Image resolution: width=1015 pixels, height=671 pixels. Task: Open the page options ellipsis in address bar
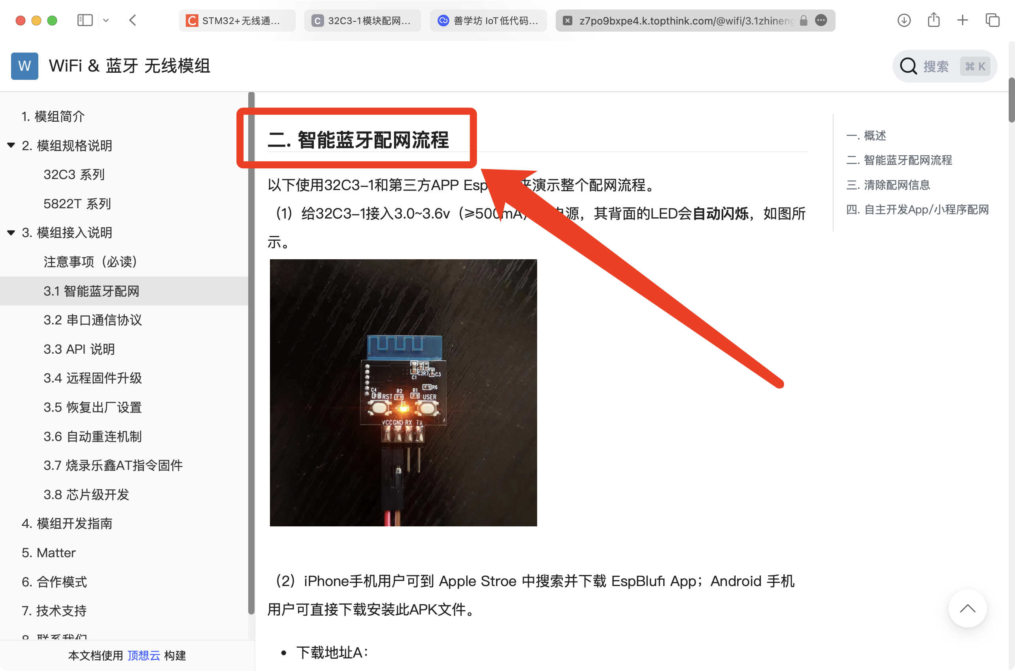821,20
